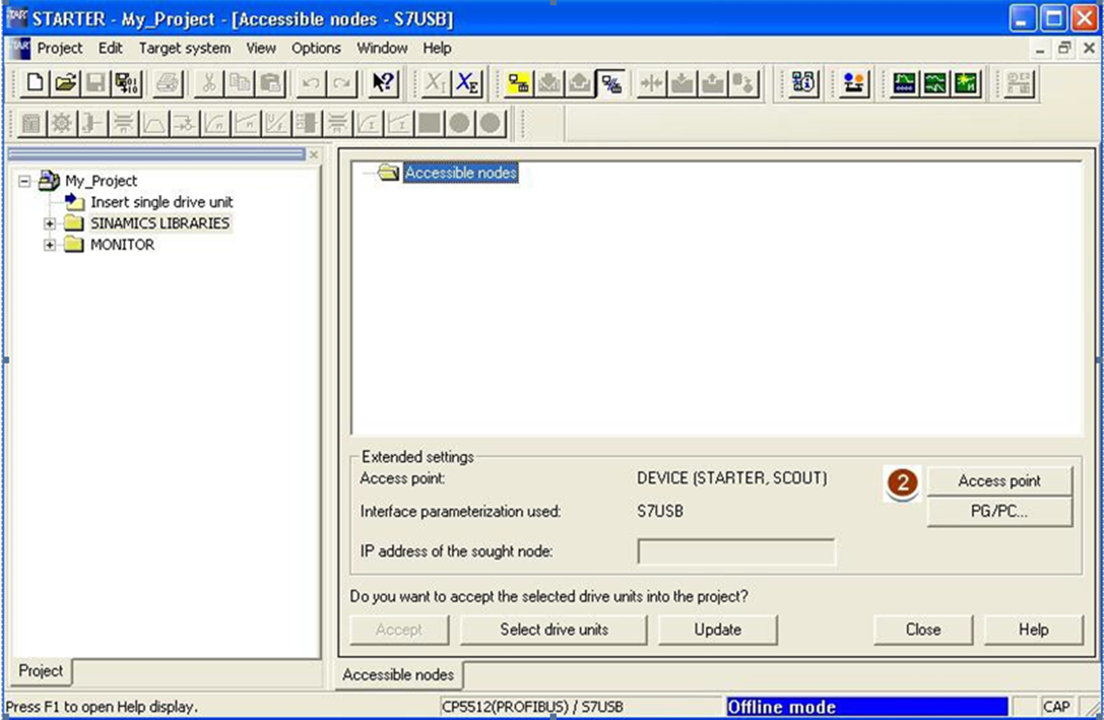The width and height of the screenshot is (1104, 720).
Task: Toggle the Accessible nodes toolbar icon
Action: pos(610,83)
